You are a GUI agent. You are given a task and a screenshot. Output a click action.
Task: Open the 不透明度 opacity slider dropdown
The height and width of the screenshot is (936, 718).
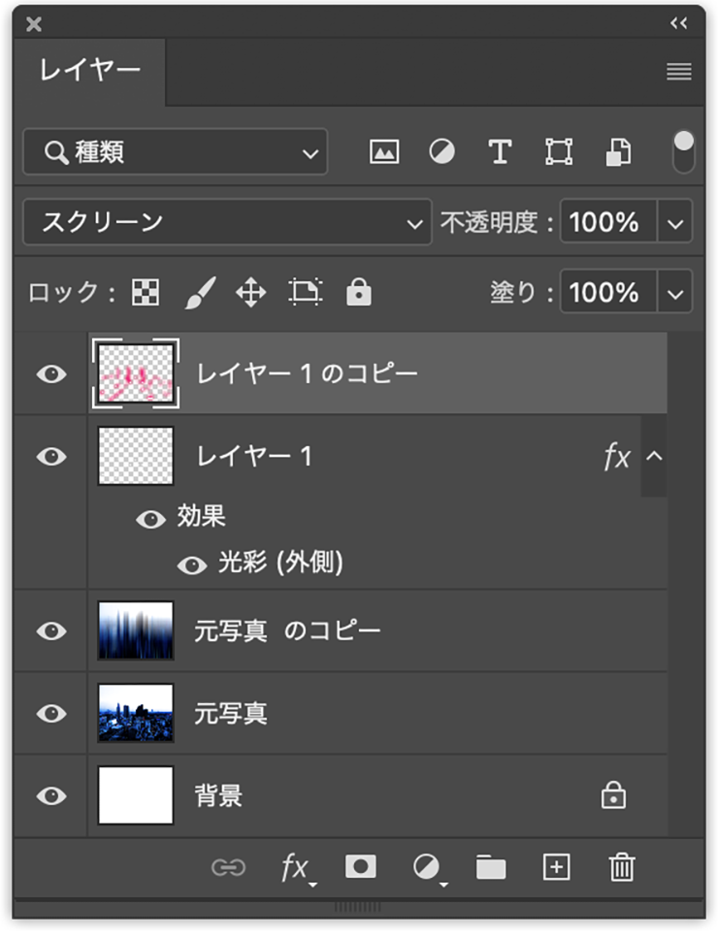tap(675, 223)
